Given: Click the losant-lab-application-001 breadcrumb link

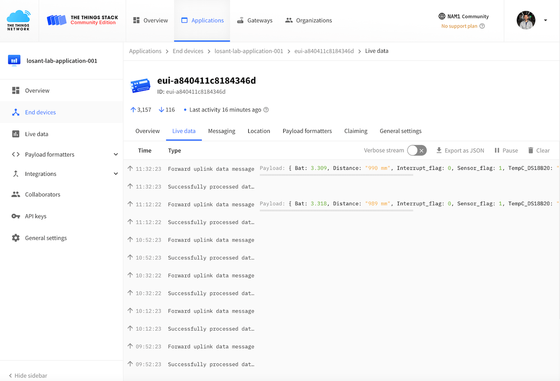Looking at the screenshot, I should pyautogui.click(x=249, y=51).
